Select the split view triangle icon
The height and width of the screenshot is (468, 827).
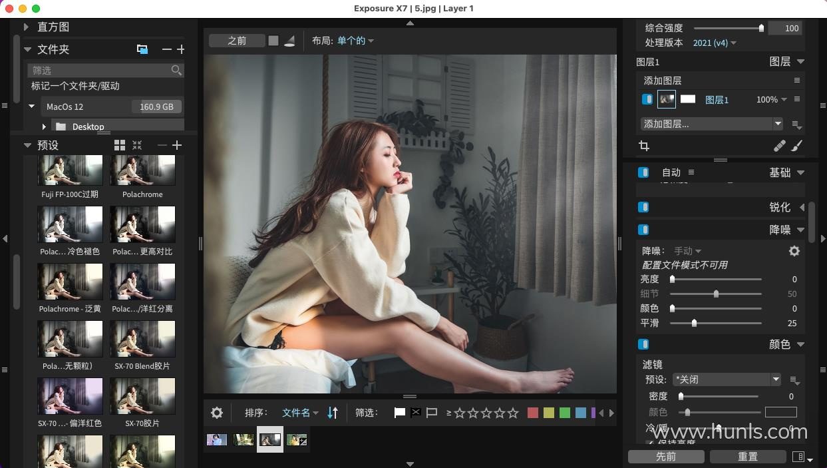(289, 41)
